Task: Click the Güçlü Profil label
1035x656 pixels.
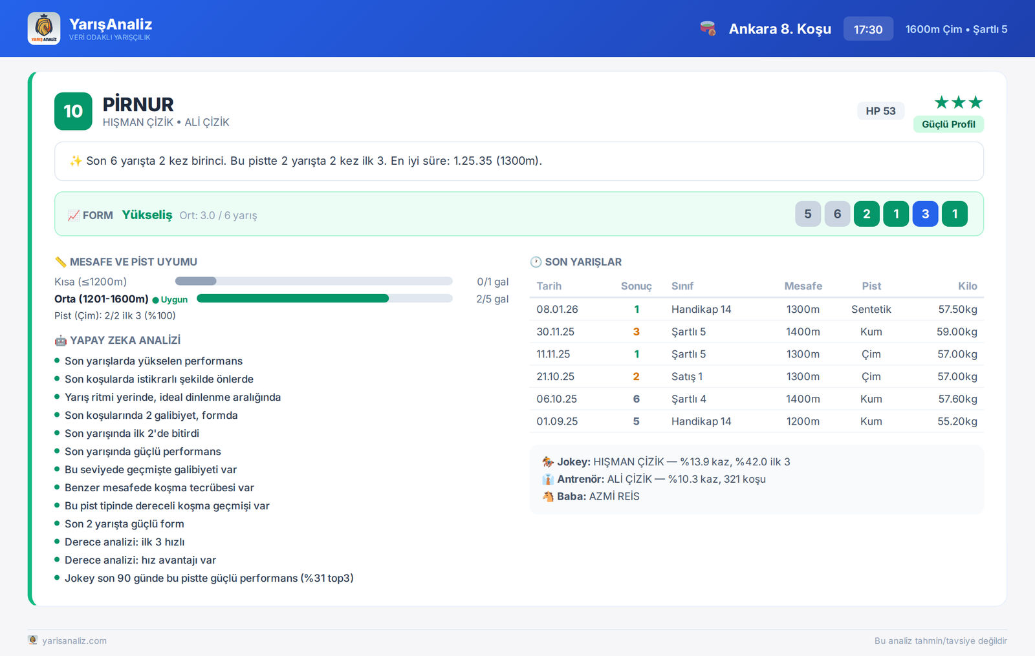Action: (948, 124)
